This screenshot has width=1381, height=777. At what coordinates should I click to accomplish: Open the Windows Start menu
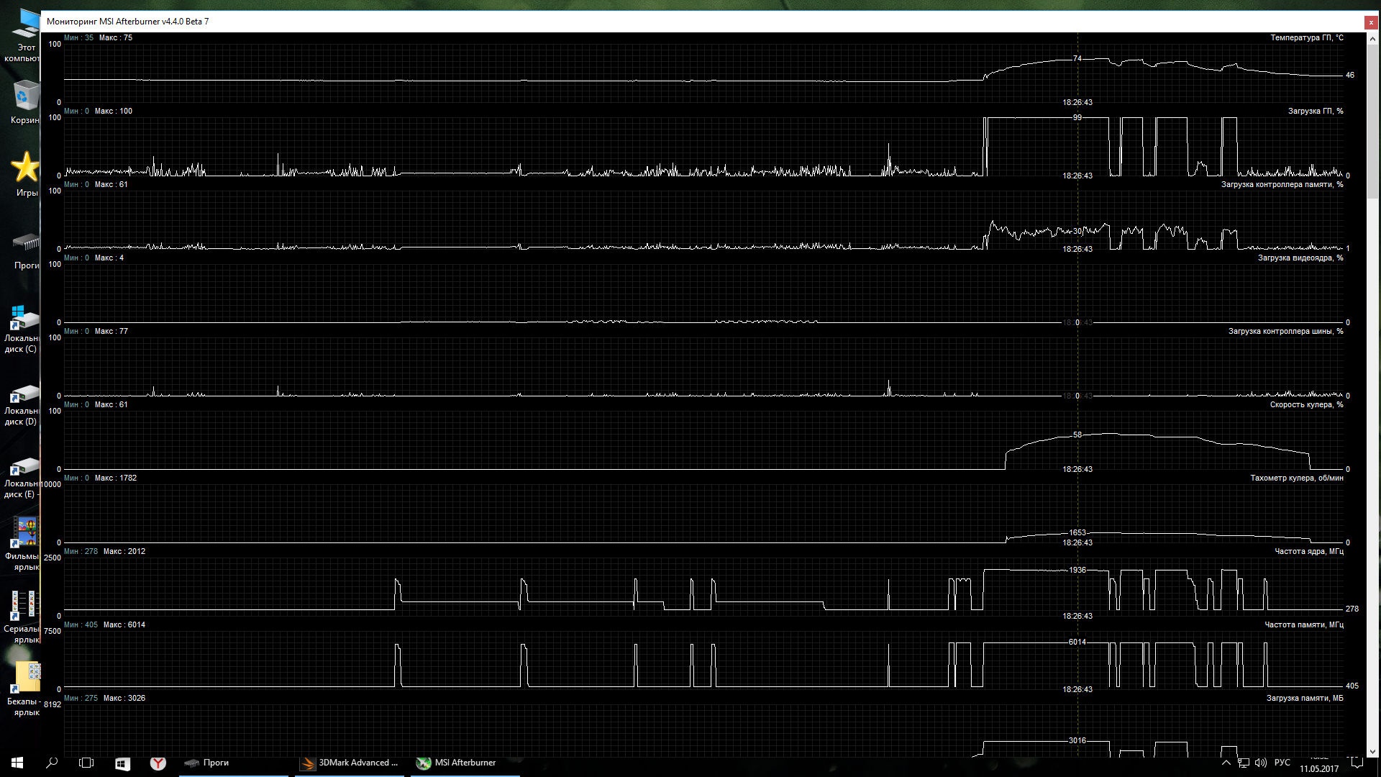click(x=17, y=763)
